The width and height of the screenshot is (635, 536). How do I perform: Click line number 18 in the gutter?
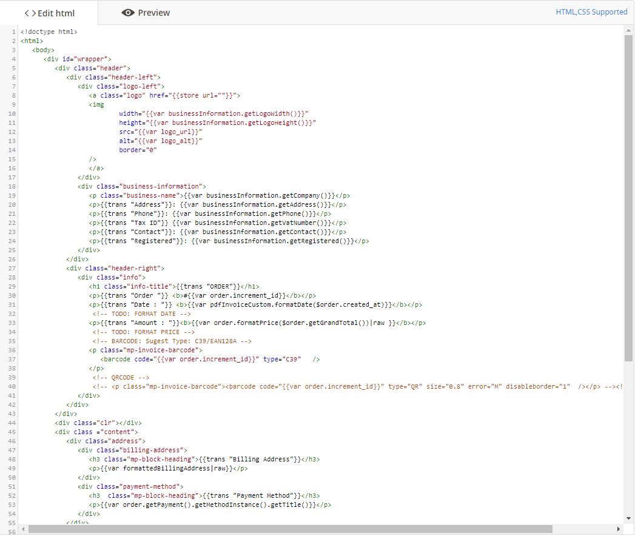pos(13,187)
